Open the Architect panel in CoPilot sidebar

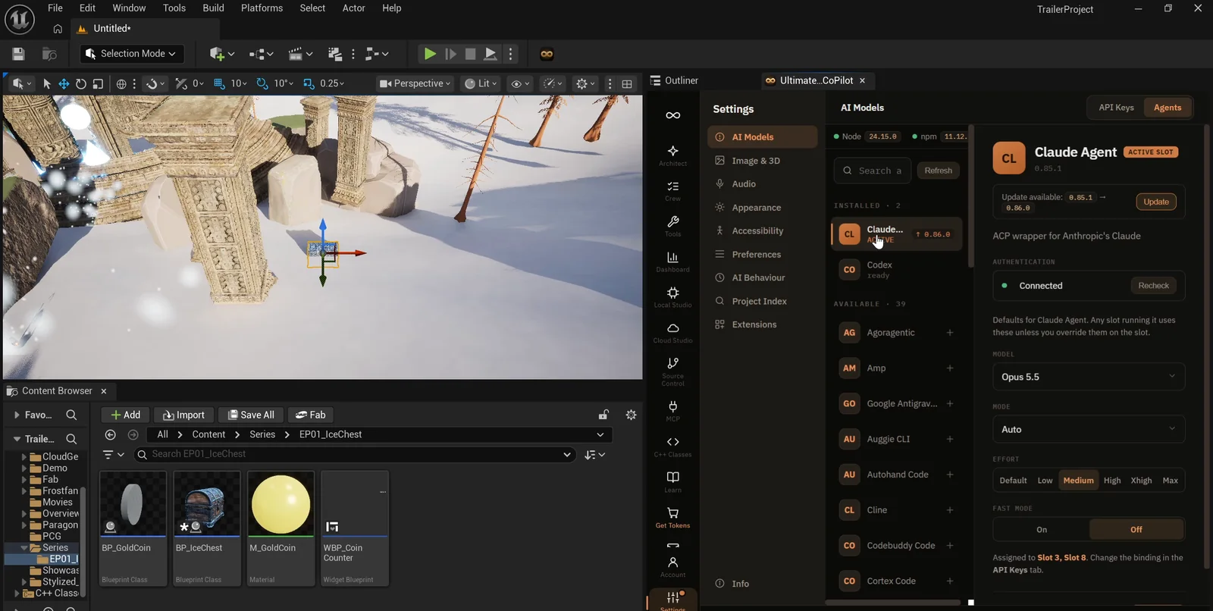[x=672, y=155]
